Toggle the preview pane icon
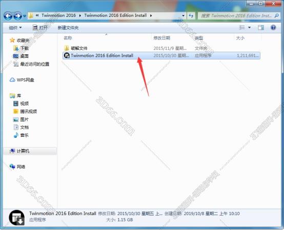284x230 pixels. pyautogui.click(x=261, y=28)
